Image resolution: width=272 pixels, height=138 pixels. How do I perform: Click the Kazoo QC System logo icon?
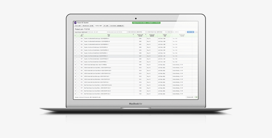coord(76,22)
